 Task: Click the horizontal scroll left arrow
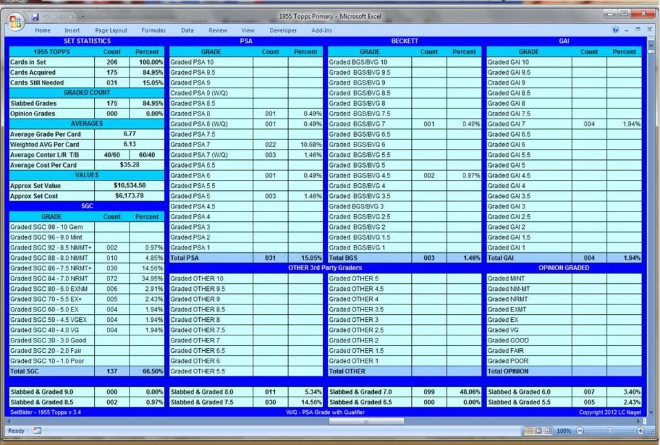pos(8,421)
